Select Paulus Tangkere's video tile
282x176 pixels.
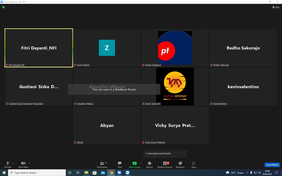pos(175,48)
